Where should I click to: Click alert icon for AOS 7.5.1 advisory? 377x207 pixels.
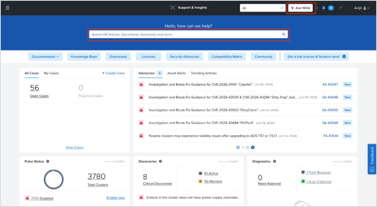point(141,136)
